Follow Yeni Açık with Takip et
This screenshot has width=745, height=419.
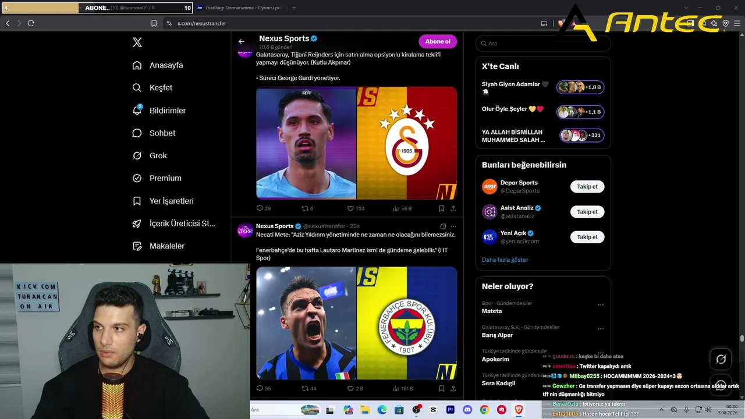pyautogui.click(x=587, y=237)
